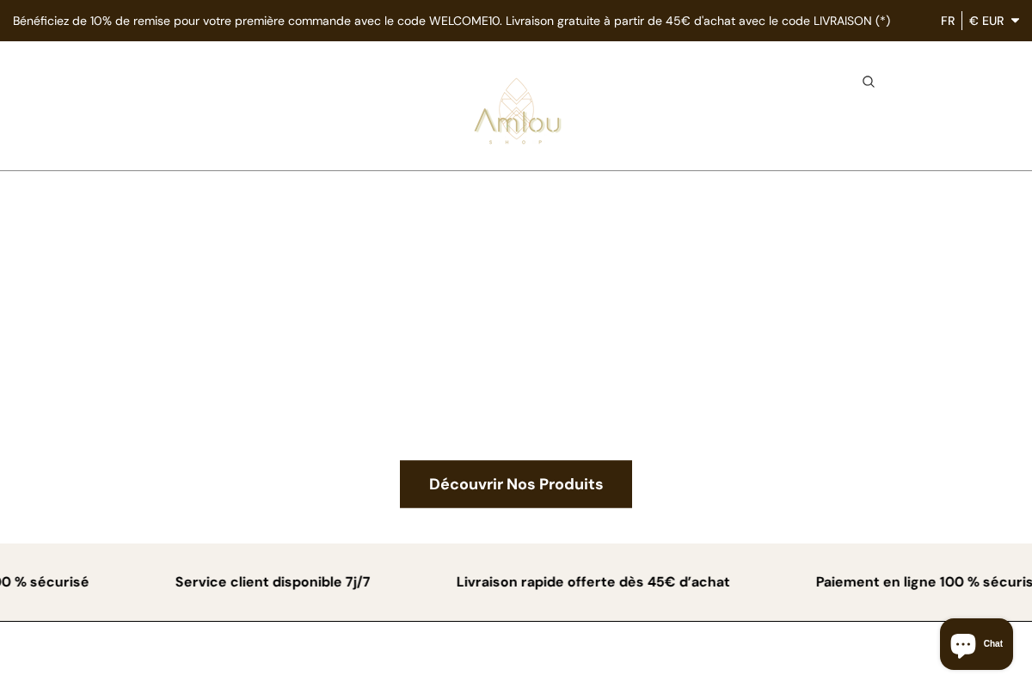Collapse the EUR dropdown via its chevron
1032x688 pixels.
[x=1015, y=21]
